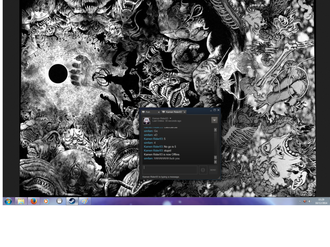Image resolution: width=330 pixels, height=247 pixels.
Task: Click the chat message input field
Action: (170, 170)
